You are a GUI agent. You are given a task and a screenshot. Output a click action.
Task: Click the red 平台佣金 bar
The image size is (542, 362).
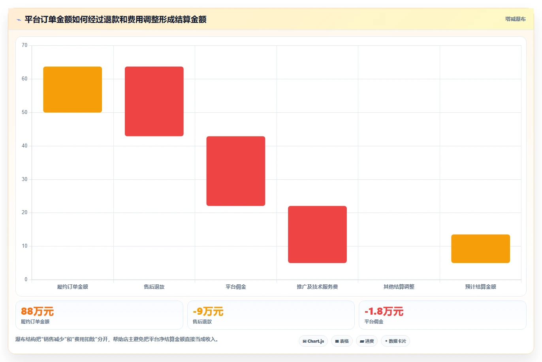tap(236, 171)
